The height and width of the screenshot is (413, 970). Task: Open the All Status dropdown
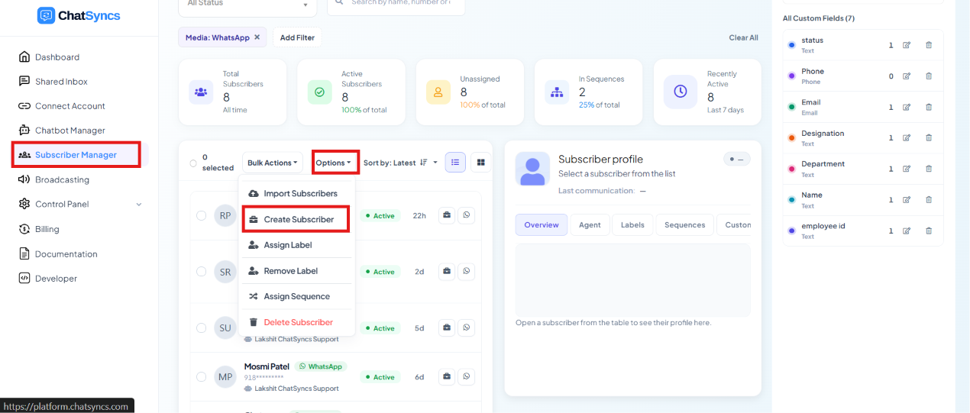pyautogui.click(x=247, y=5)
